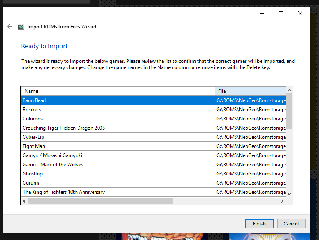Select the Columns game name cell
This screenshot has height=240, width=319.
[118, 119]
